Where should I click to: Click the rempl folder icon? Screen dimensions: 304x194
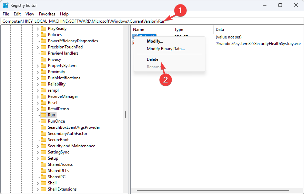coord(43,90)
